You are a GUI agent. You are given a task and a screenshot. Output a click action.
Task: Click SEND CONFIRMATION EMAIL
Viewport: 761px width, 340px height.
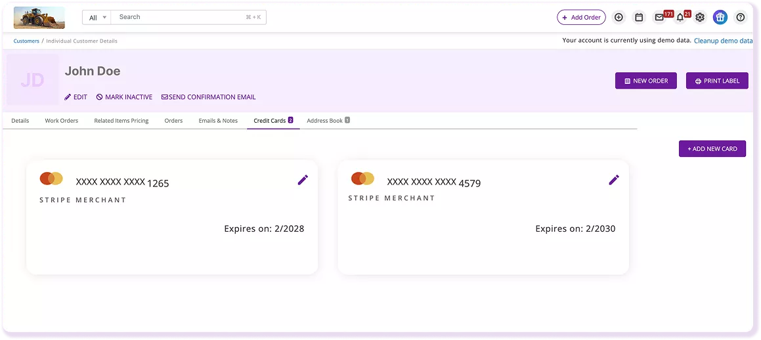click(208, 97)
